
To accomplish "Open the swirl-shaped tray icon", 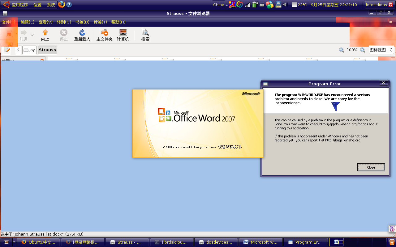I will (240, 5).
